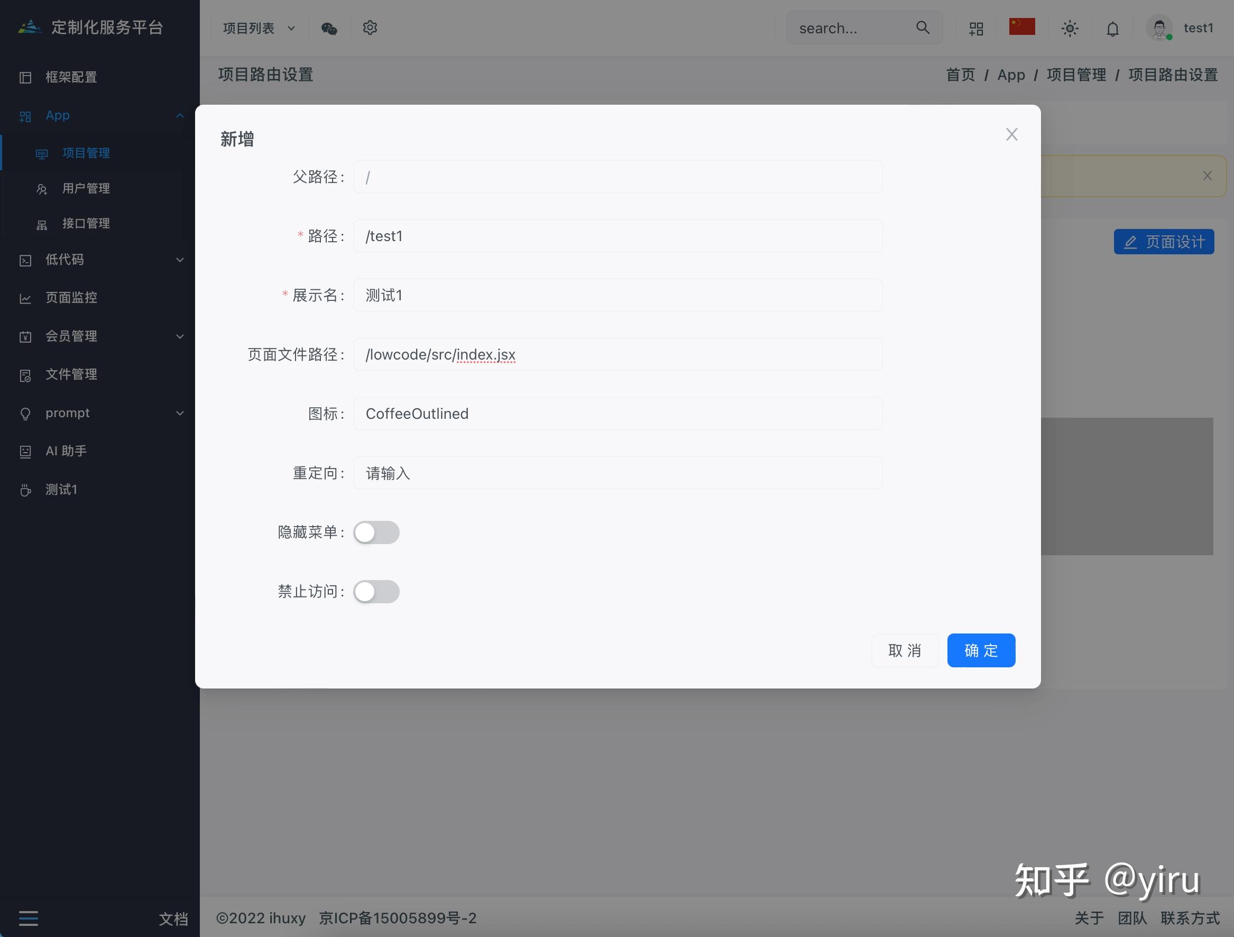1234x937 pixels.
Task: Select 接口管理 in the sidebar
Action: click(100, 223)
